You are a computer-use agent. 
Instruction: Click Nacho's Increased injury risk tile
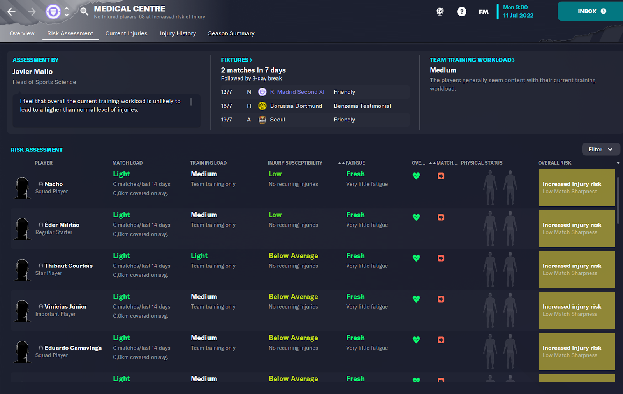click(577, 188)
